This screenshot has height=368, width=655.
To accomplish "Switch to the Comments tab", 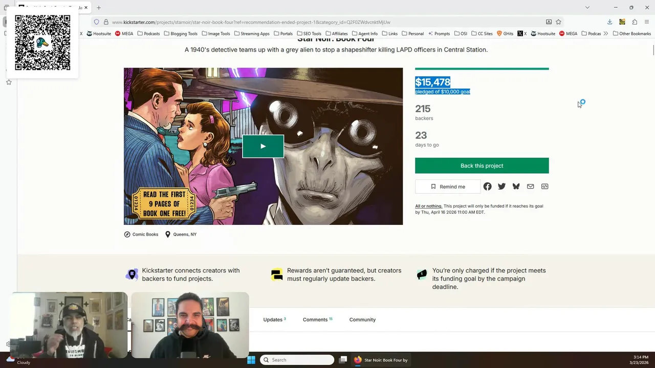I will point(317,319).
